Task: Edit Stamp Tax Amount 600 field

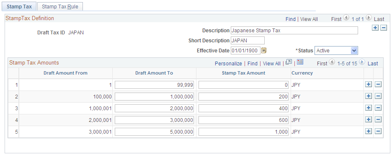Action: (x=243, y=120)
